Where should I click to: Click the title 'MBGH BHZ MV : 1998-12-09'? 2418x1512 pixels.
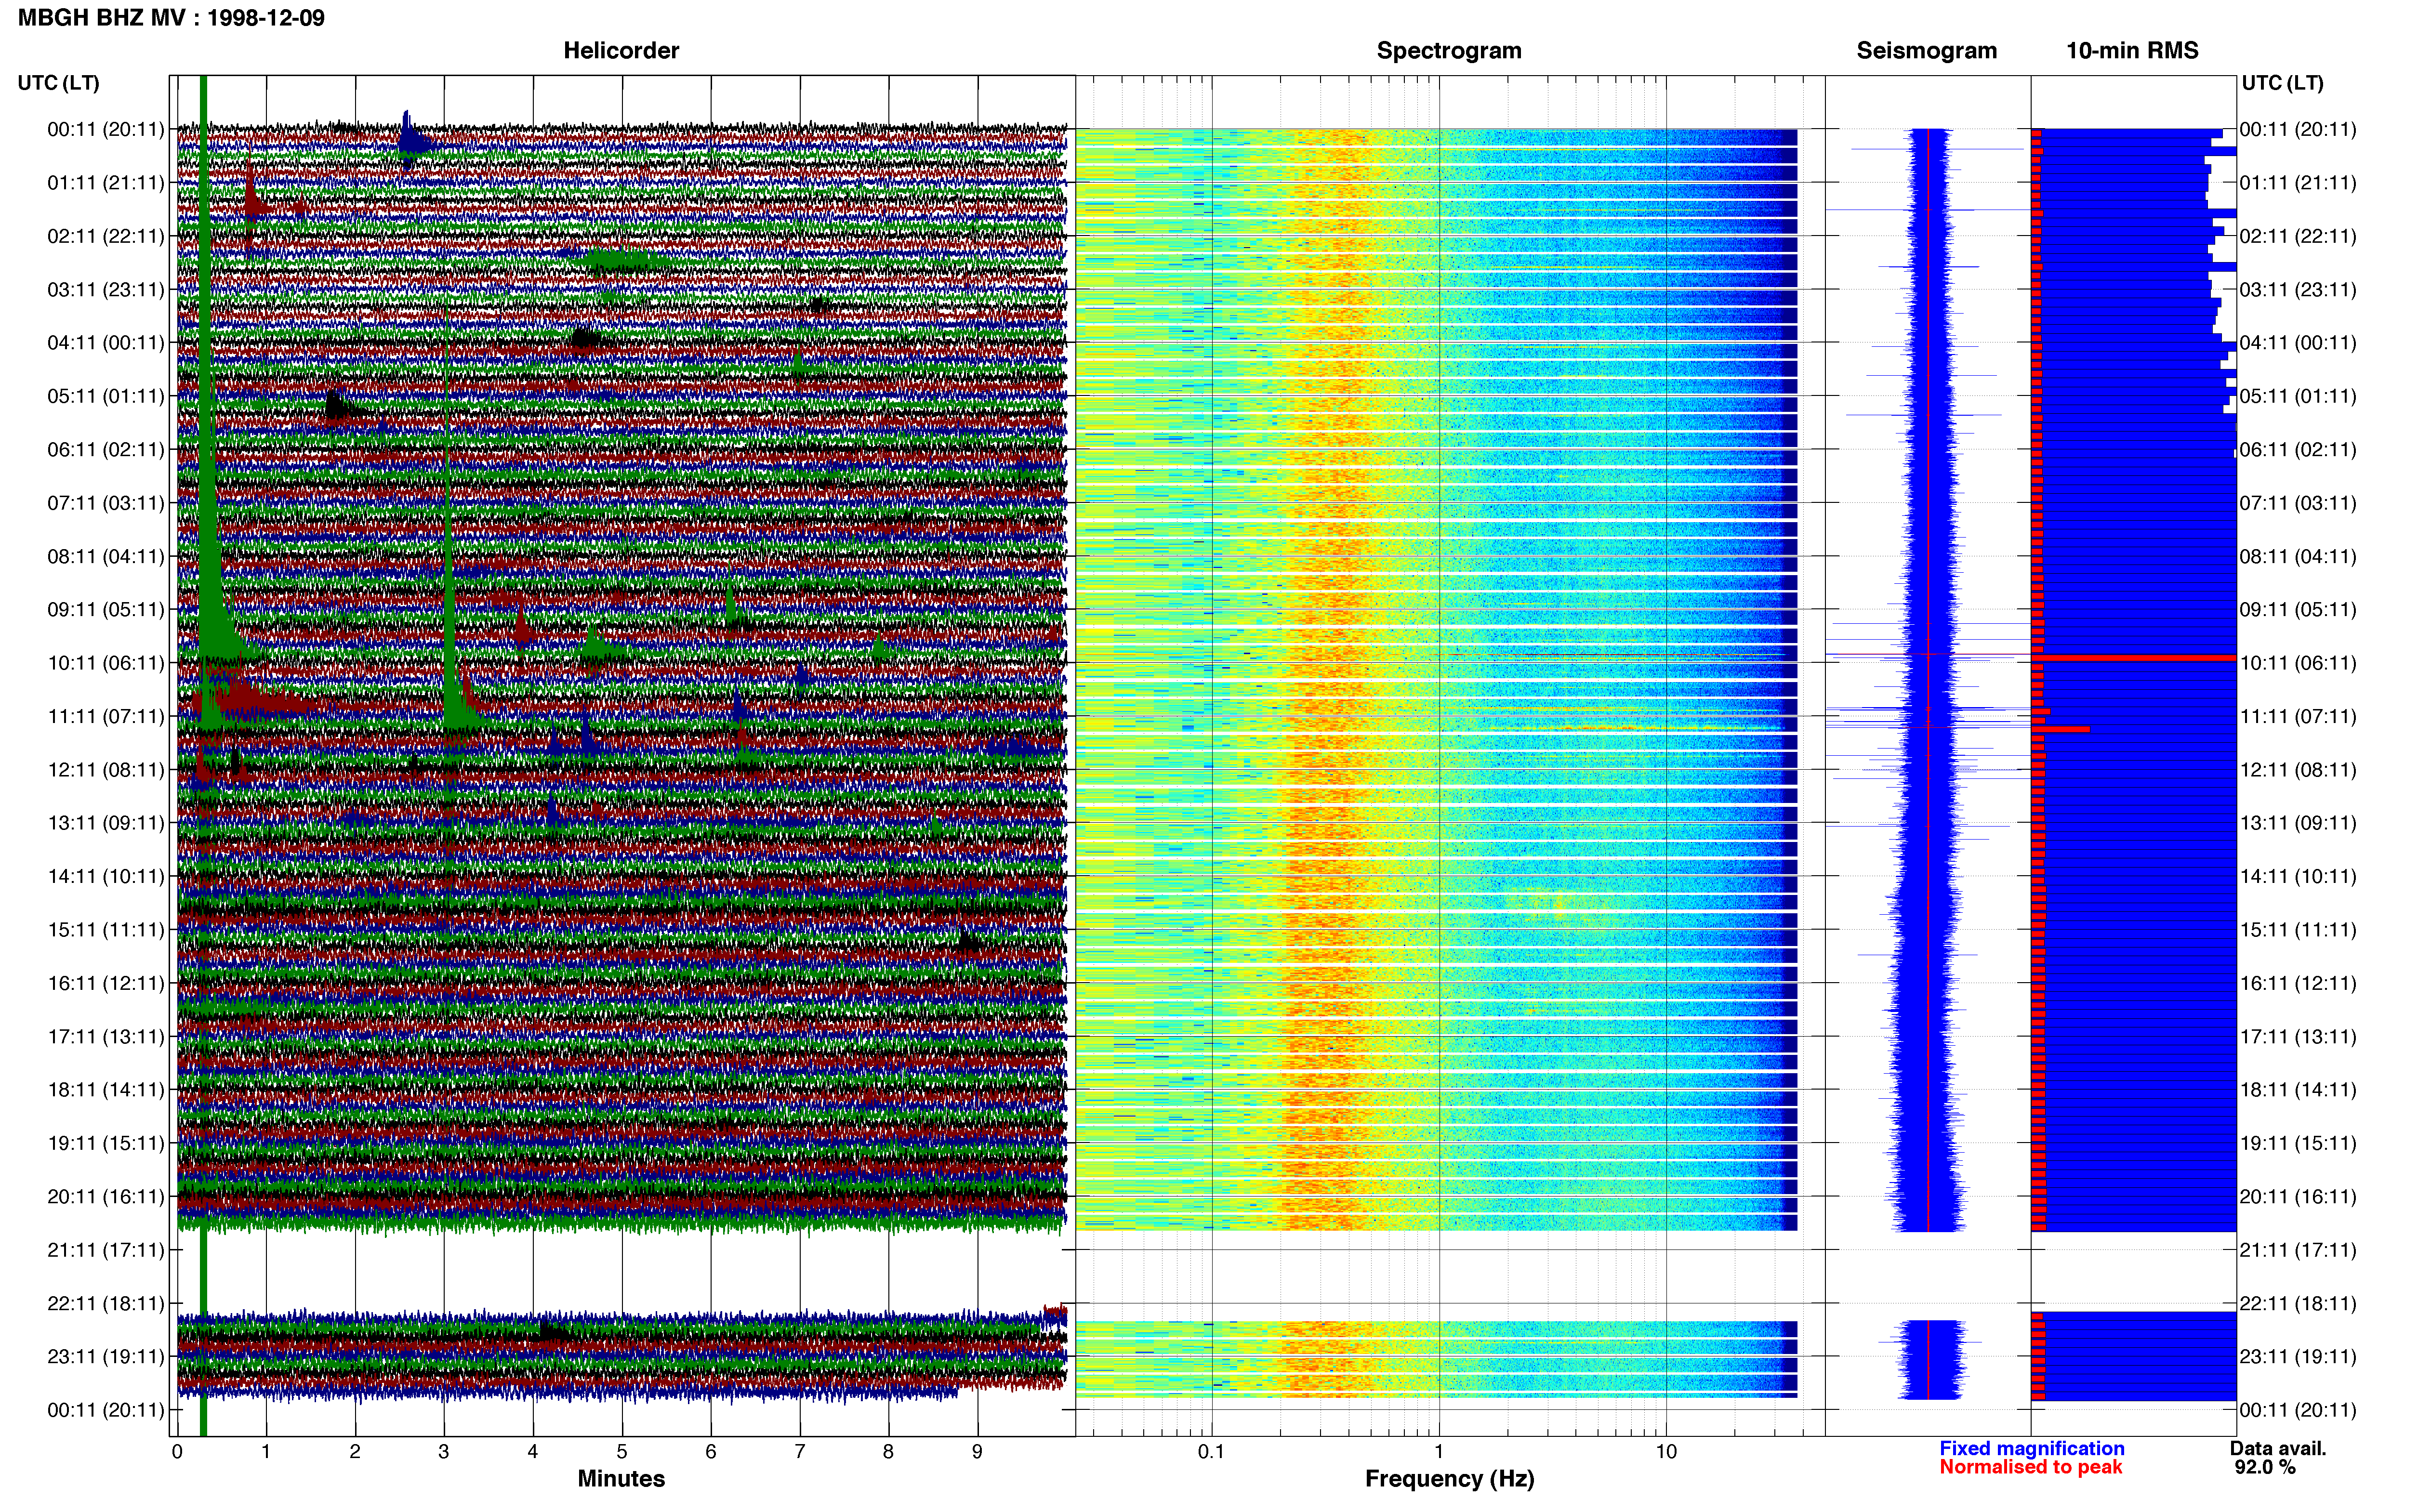pos(171,18)
